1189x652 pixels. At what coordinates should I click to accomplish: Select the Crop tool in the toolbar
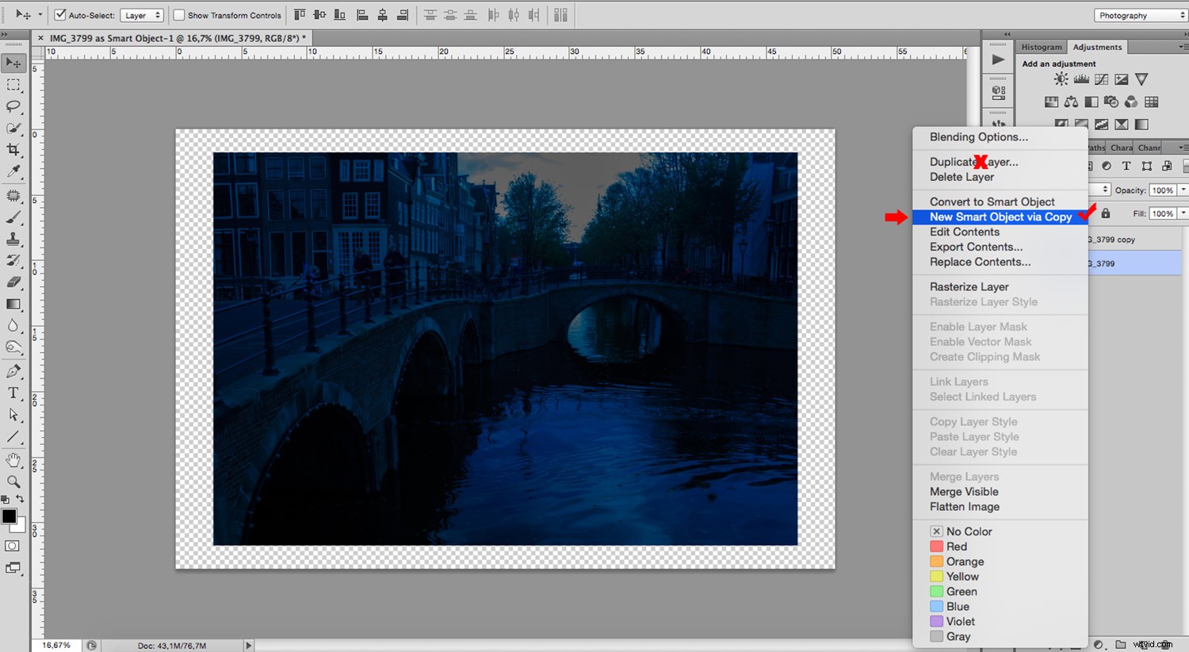pos(12,149)
